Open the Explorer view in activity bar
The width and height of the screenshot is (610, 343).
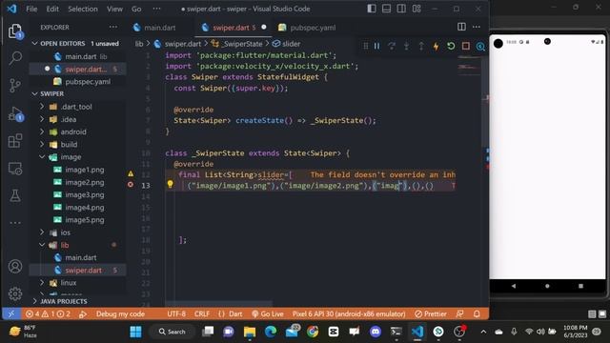tap(15, 31)
